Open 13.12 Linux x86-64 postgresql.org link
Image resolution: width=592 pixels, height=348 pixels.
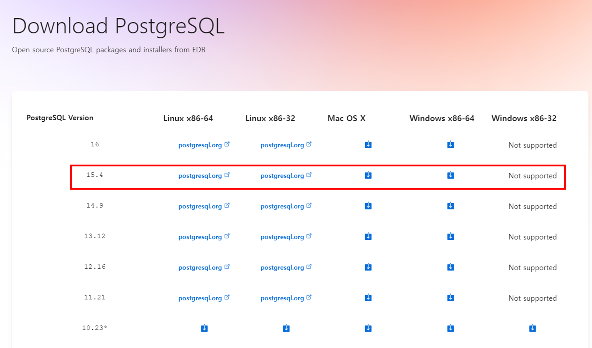[204, 237]
